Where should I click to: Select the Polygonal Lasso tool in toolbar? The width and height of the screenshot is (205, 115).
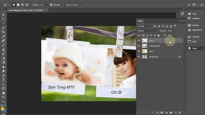(x=4, y=23)
